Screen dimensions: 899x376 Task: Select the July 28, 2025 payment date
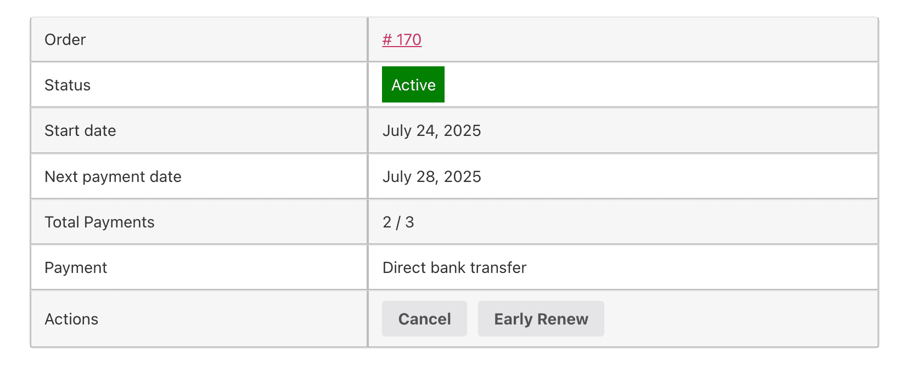(x=431, y=176)
